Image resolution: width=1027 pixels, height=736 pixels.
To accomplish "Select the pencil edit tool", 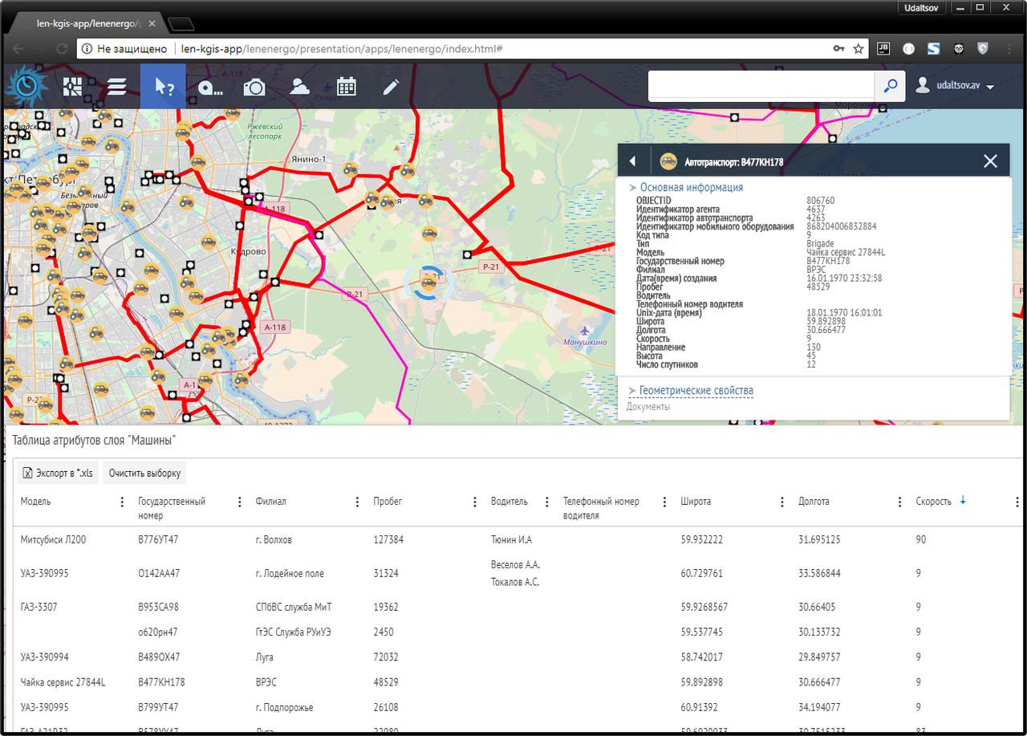I will click(391, 87).
